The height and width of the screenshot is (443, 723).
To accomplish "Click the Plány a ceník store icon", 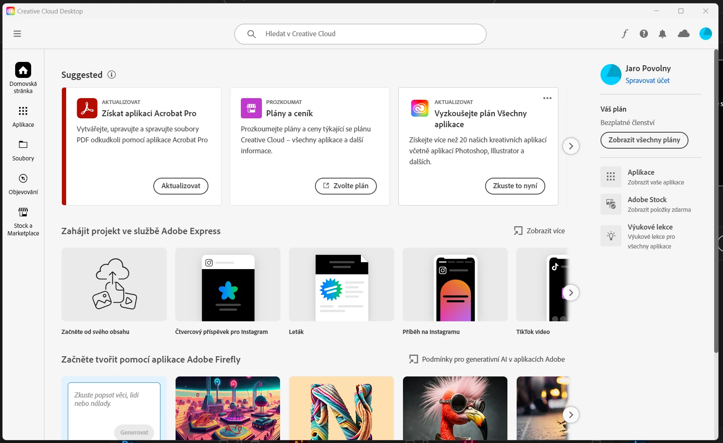I will (251, 108).
